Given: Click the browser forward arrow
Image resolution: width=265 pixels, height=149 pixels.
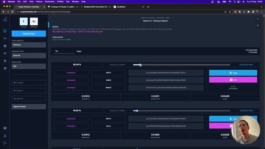Looking at the screenshot, I should click(8, 12).
